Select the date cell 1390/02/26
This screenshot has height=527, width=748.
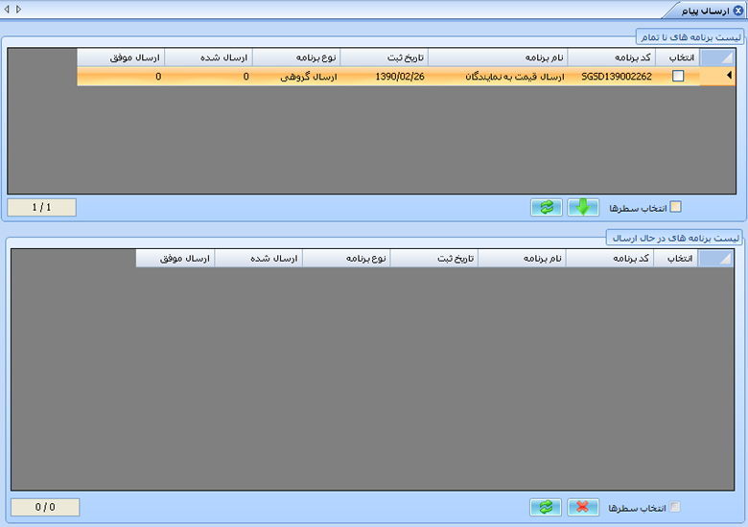pyautogui.click(x=384, y=77)
